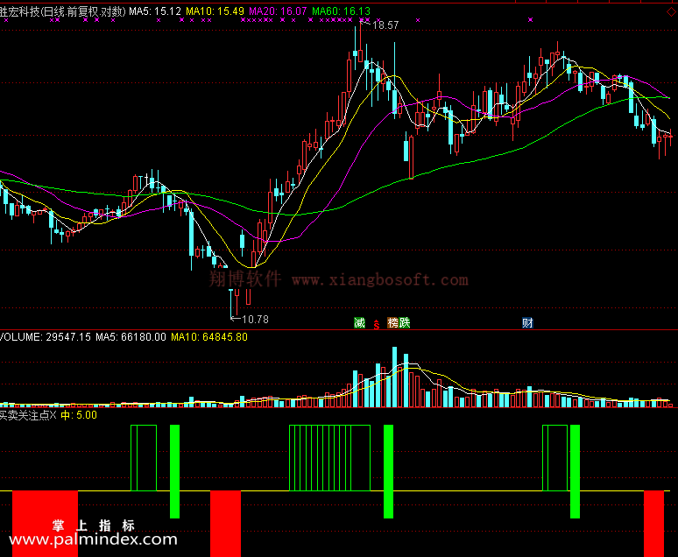Click the red diamond icon at top-right corner

[672, 12]
